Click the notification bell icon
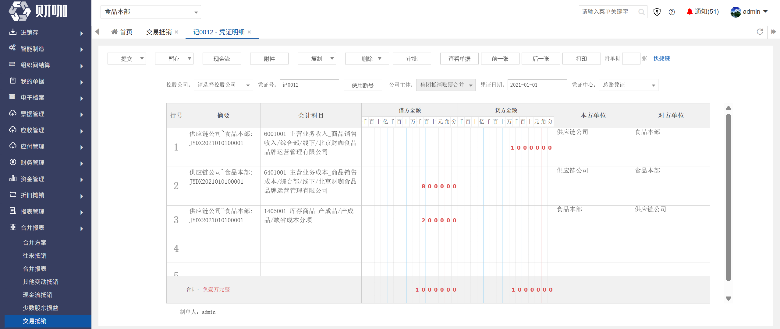 (x=690, y=12)
